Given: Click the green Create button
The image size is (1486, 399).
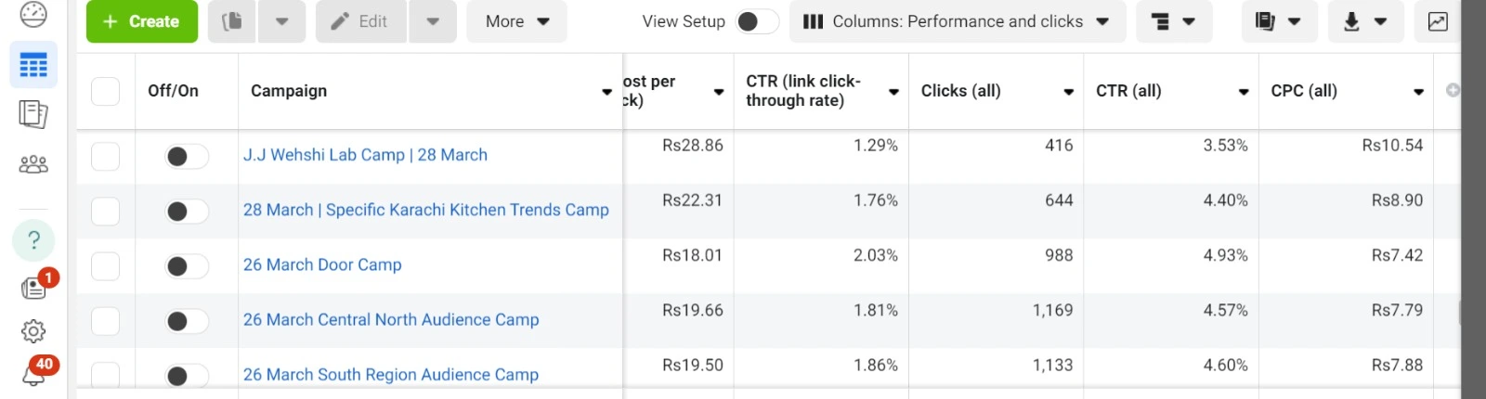Looking at the screenshot, I should [x=141, y=21].
